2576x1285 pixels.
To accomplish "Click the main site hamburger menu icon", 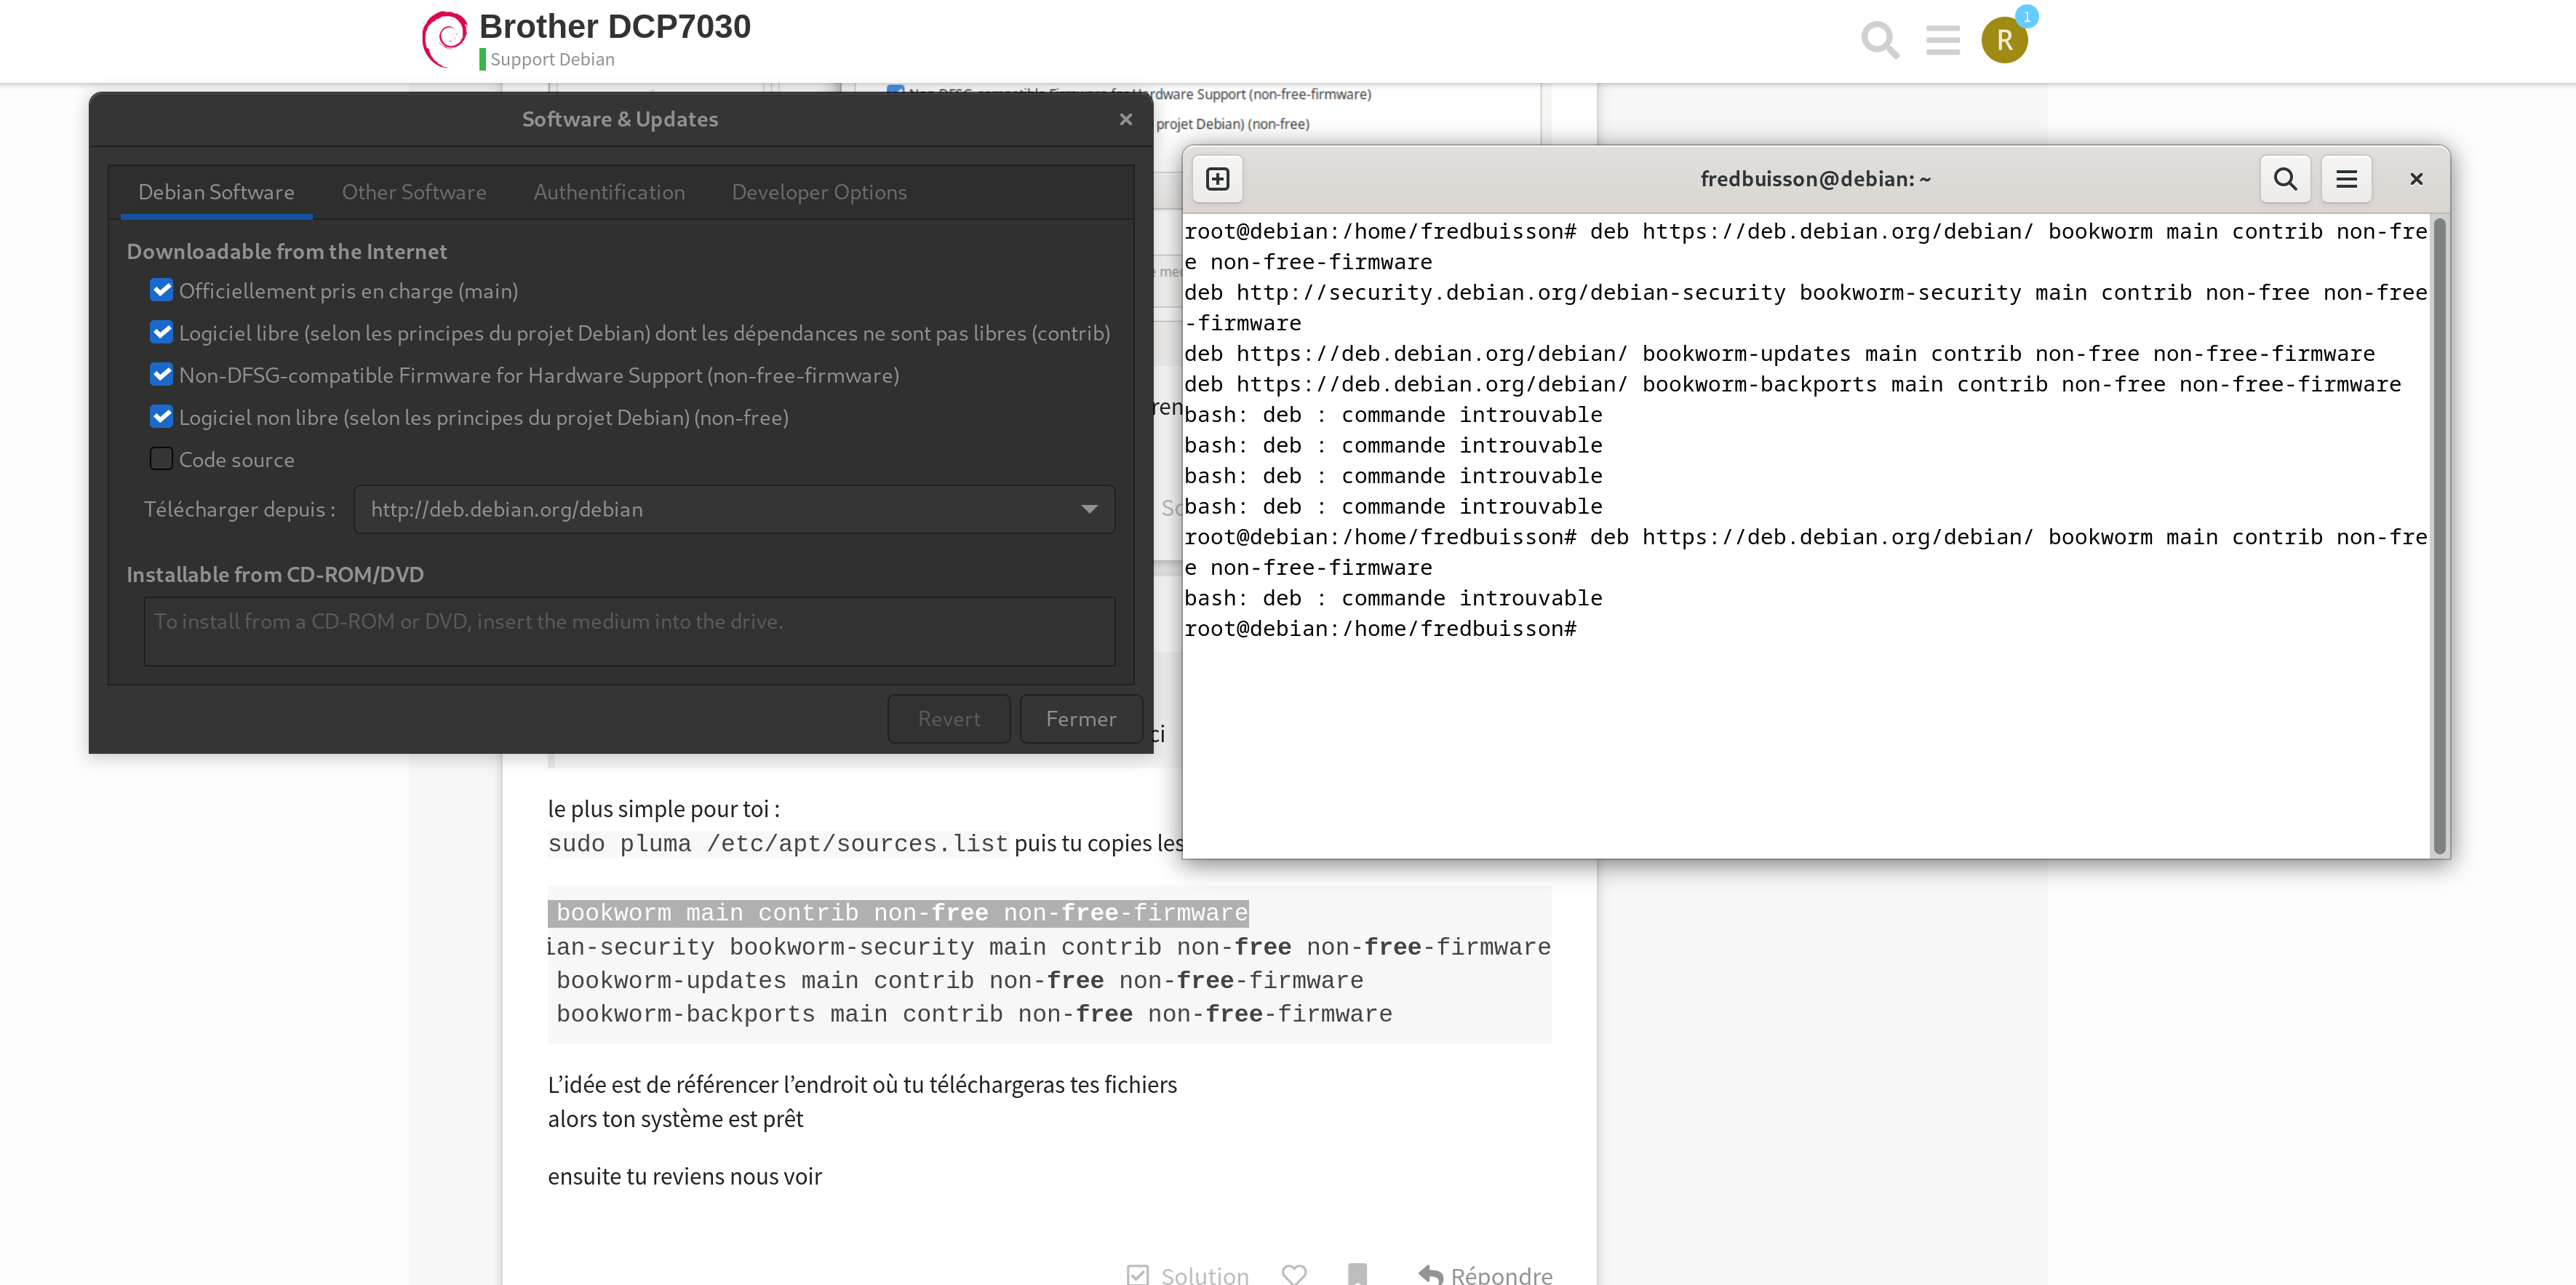I will [1944, 39].
